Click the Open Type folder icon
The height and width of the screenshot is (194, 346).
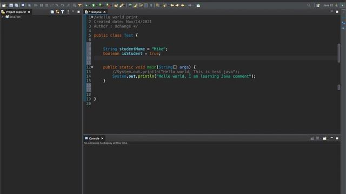pos(116,5)
